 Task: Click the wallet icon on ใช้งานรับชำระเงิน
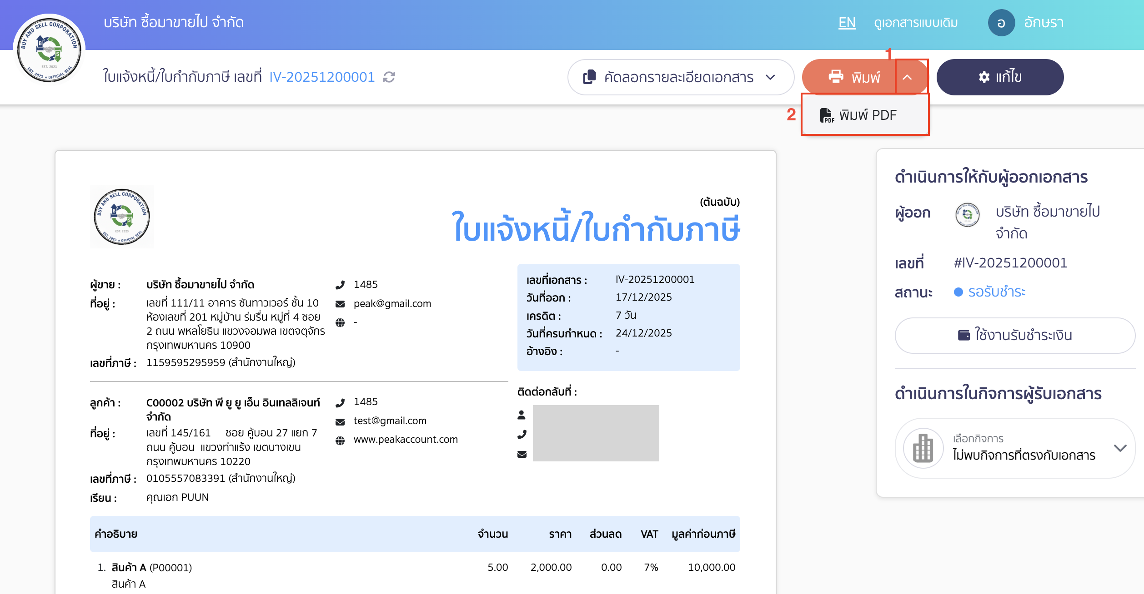click(964, 335)
